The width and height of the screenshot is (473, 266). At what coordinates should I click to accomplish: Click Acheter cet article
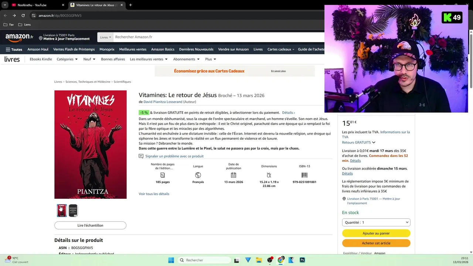[376, 243]
